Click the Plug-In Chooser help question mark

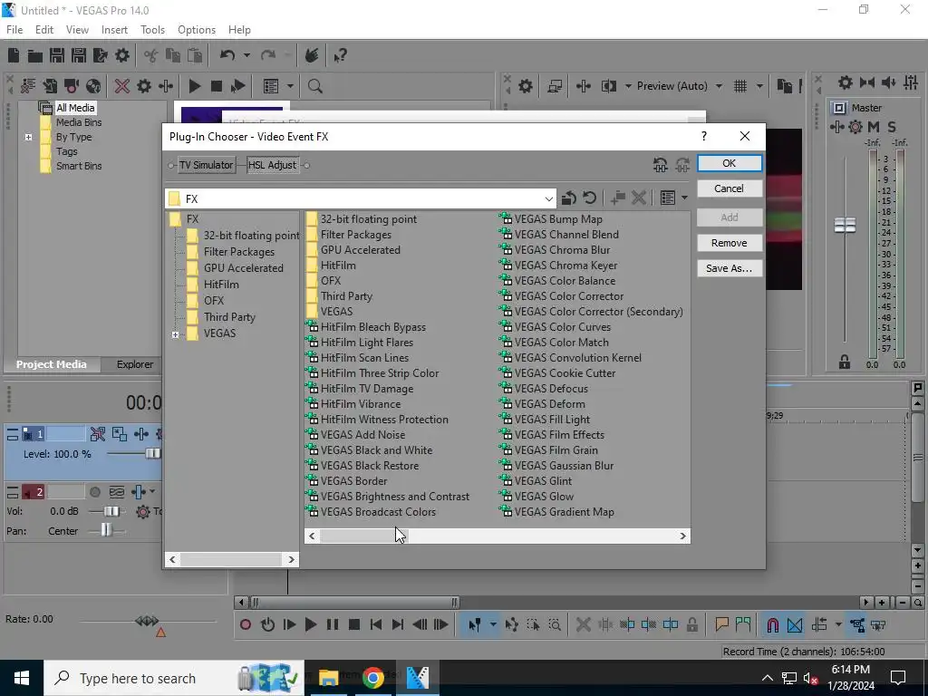coord(703,137)
